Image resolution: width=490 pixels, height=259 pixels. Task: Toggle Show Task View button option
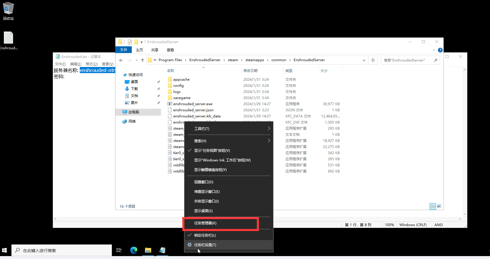(229, 151)
